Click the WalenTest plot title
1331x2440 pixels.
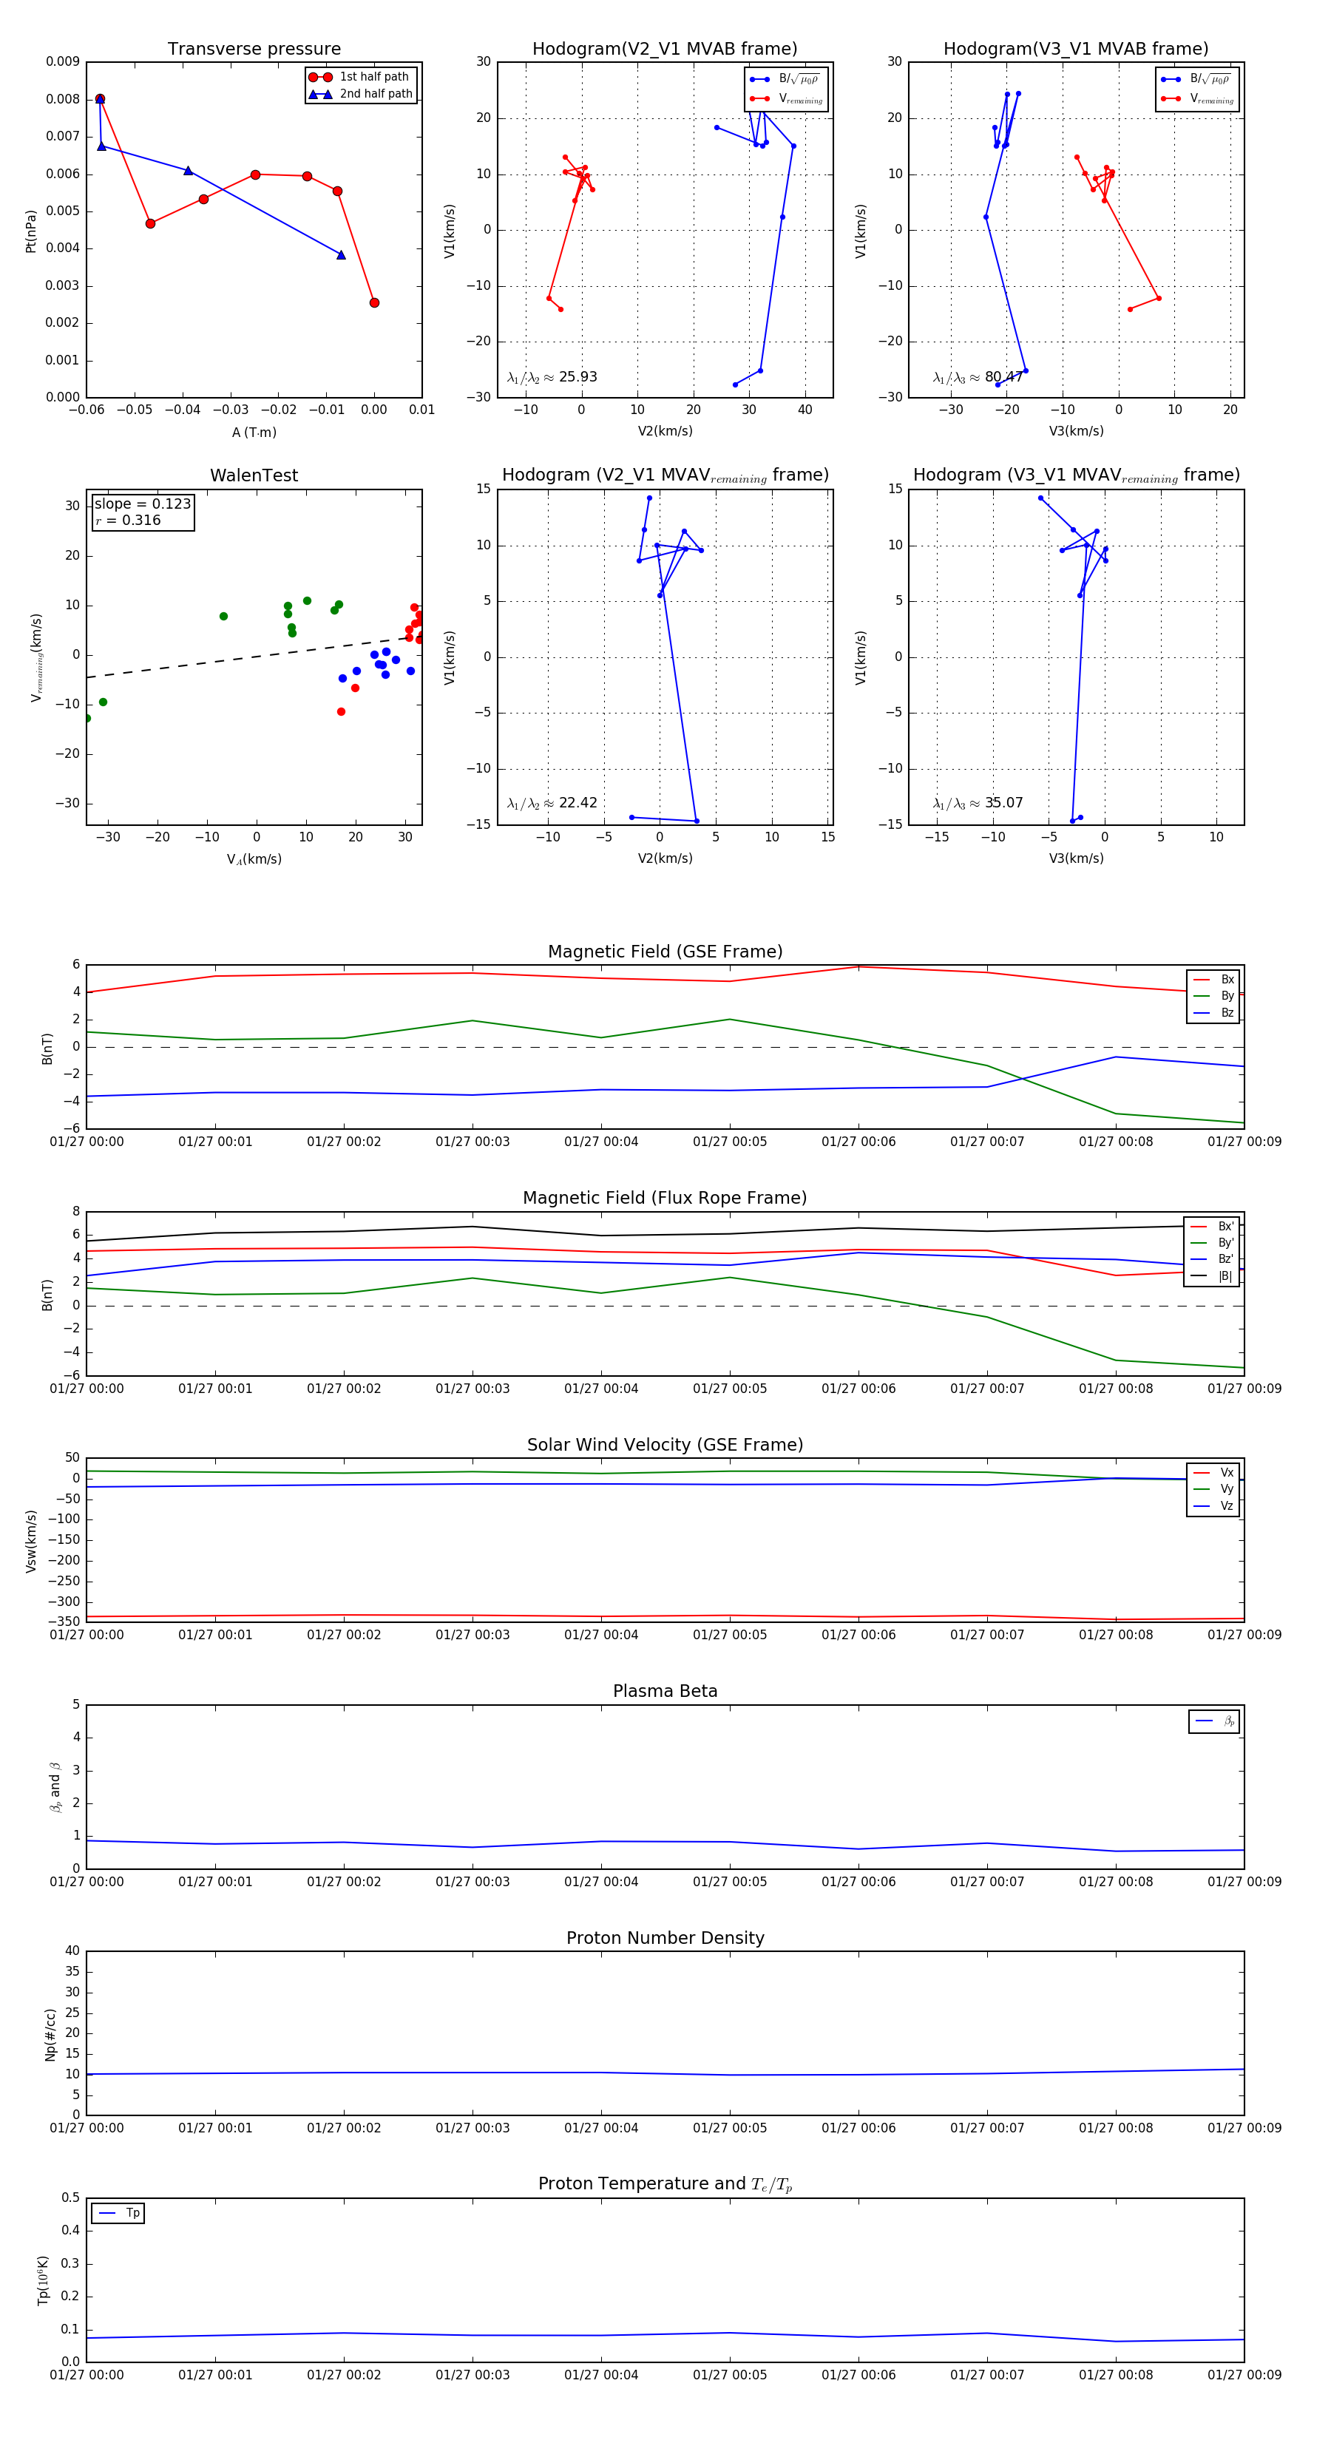tap(254, 475)
